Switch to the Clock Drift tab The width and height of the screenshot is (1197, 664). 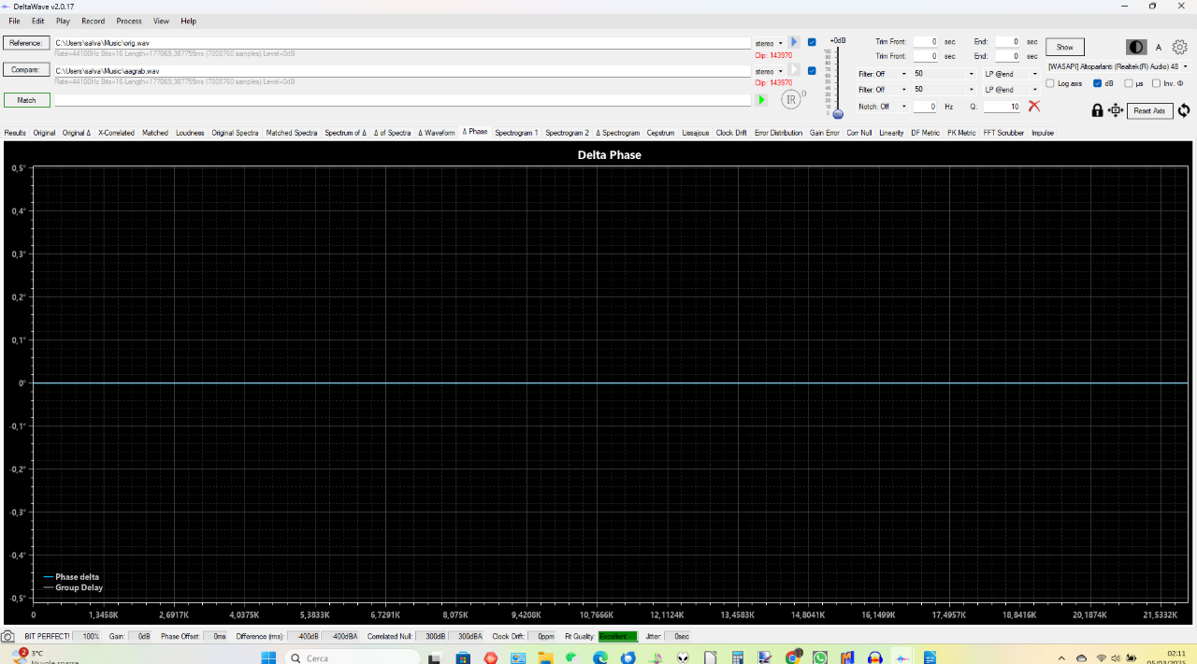(731, 133)
